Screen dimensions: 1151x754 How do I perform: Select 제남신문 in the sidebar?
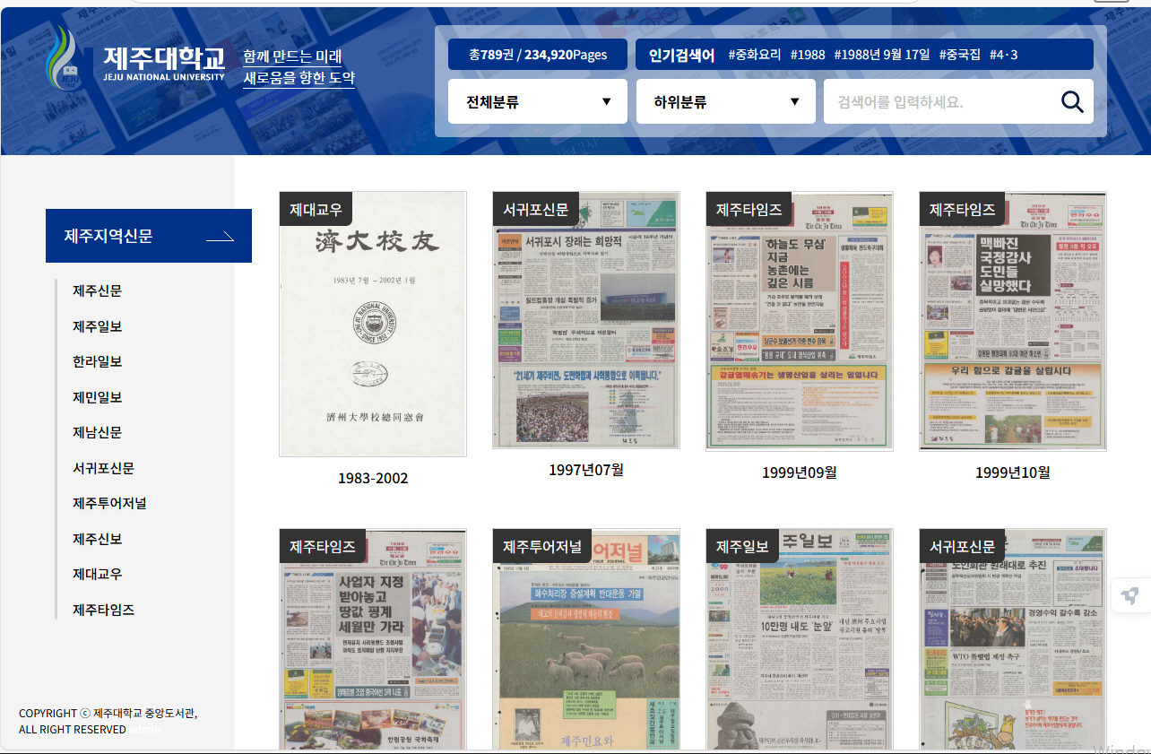pos(98,432)
